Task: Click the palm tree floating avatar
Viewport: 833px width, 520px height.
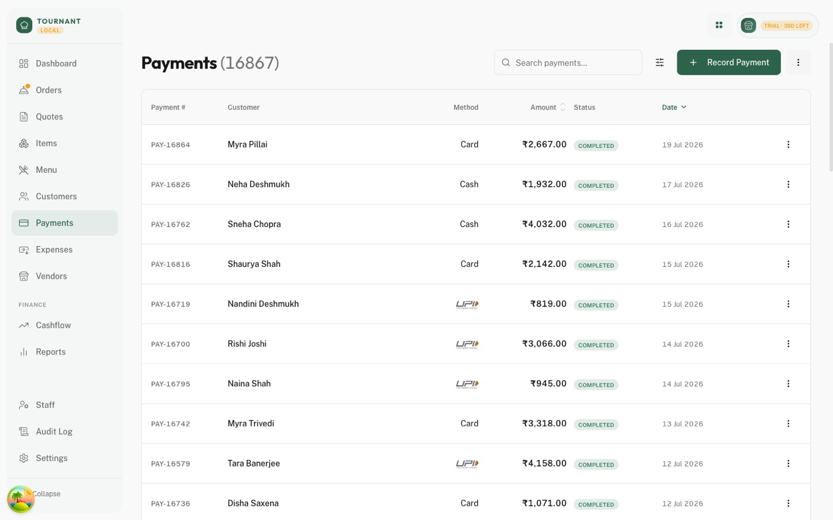Action: click(21, 499)
